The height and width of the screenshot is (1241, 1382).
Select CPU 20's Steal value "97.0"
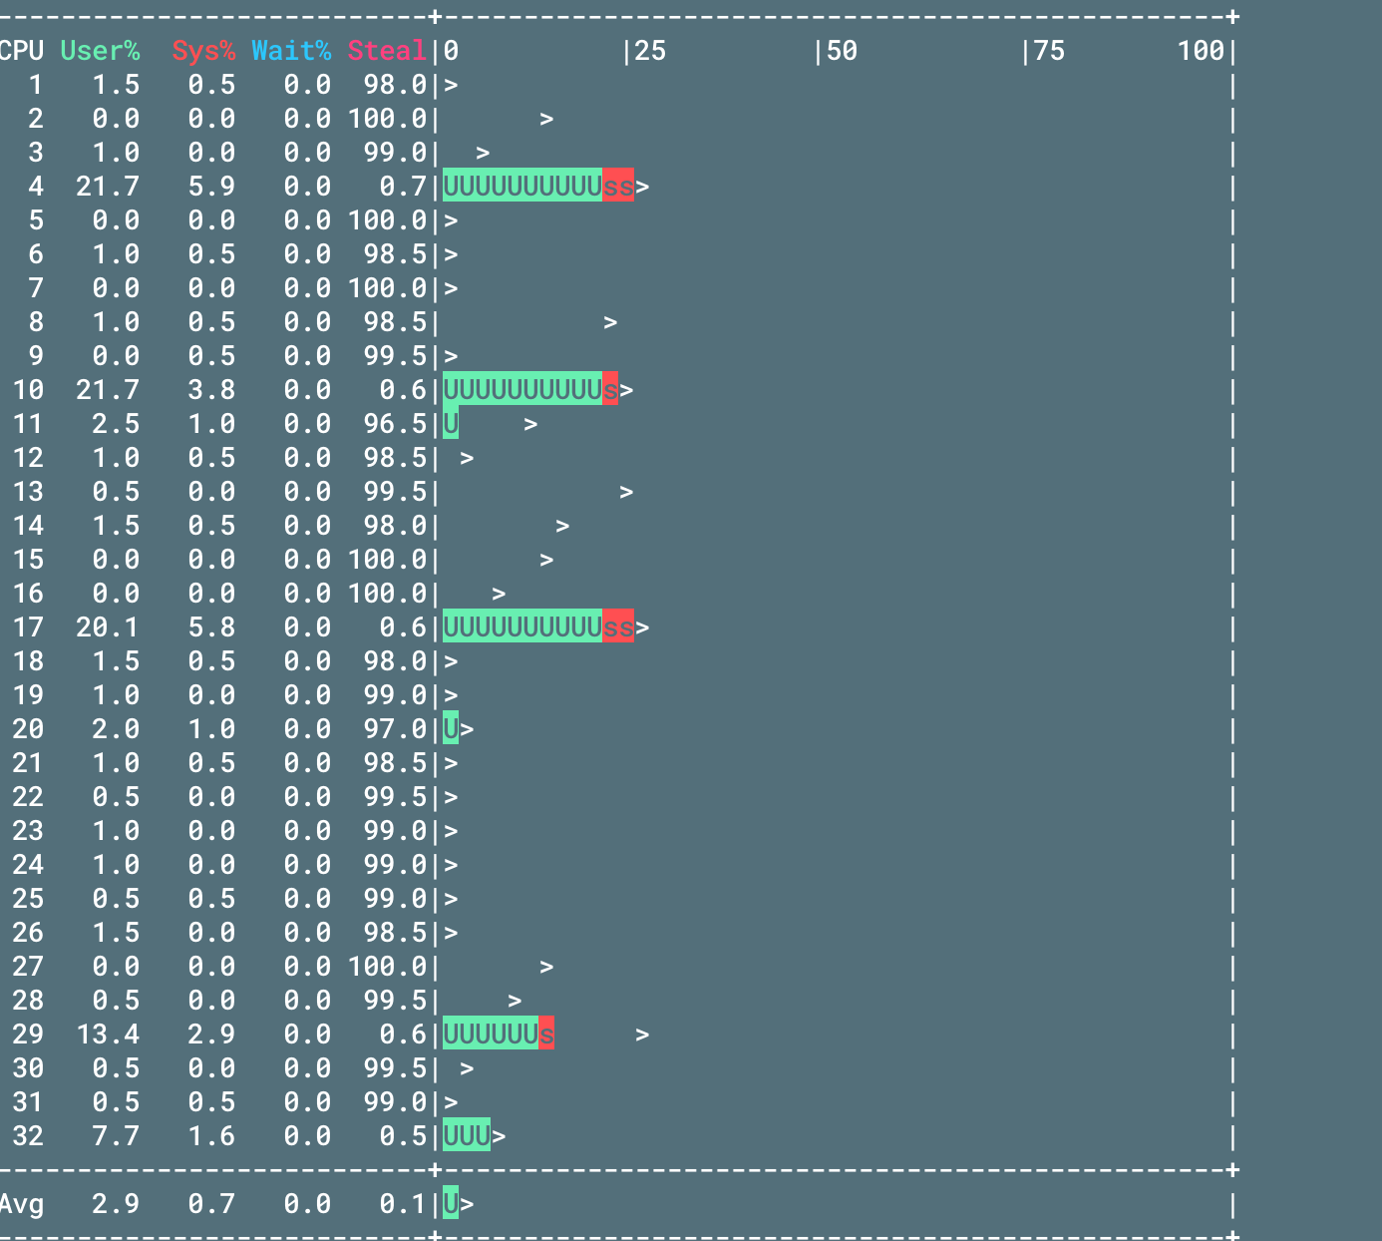coord(395,729)
